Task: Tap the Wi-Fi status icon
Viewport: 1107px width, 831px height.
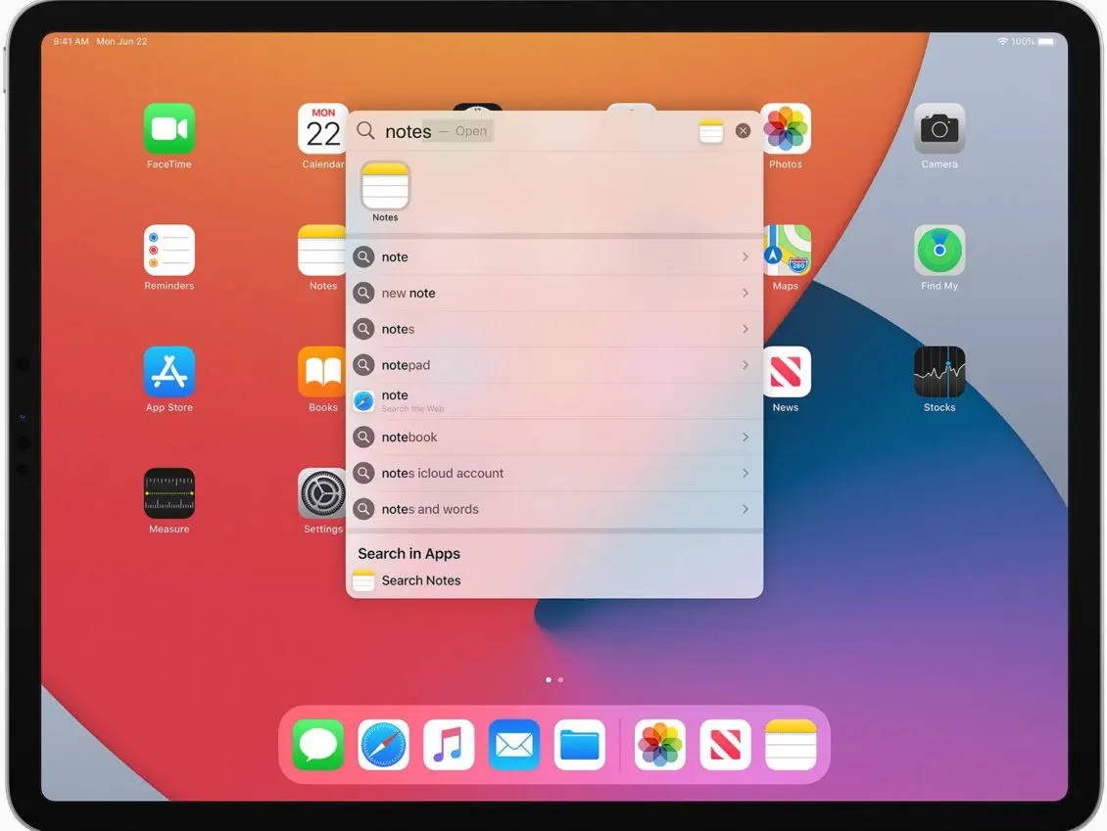Action: pyautogui.click(x=1002, y=42)
